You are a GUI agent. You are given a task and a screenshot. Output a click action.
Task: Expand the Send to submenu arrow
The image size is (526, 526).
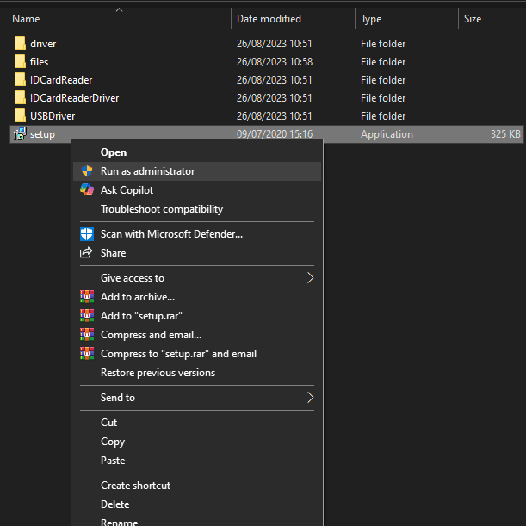pyautogui.click(x=310, y=398)
